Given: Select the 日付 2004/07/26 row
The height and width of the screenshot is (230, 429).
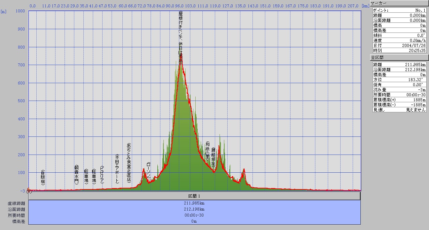Looking at the screenshot, I should [x=399, y=45].
